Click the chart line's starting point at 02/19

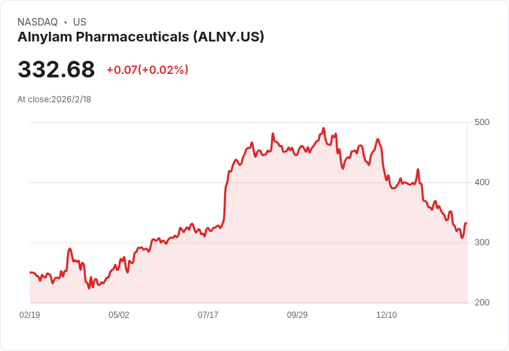pos(30,272)
